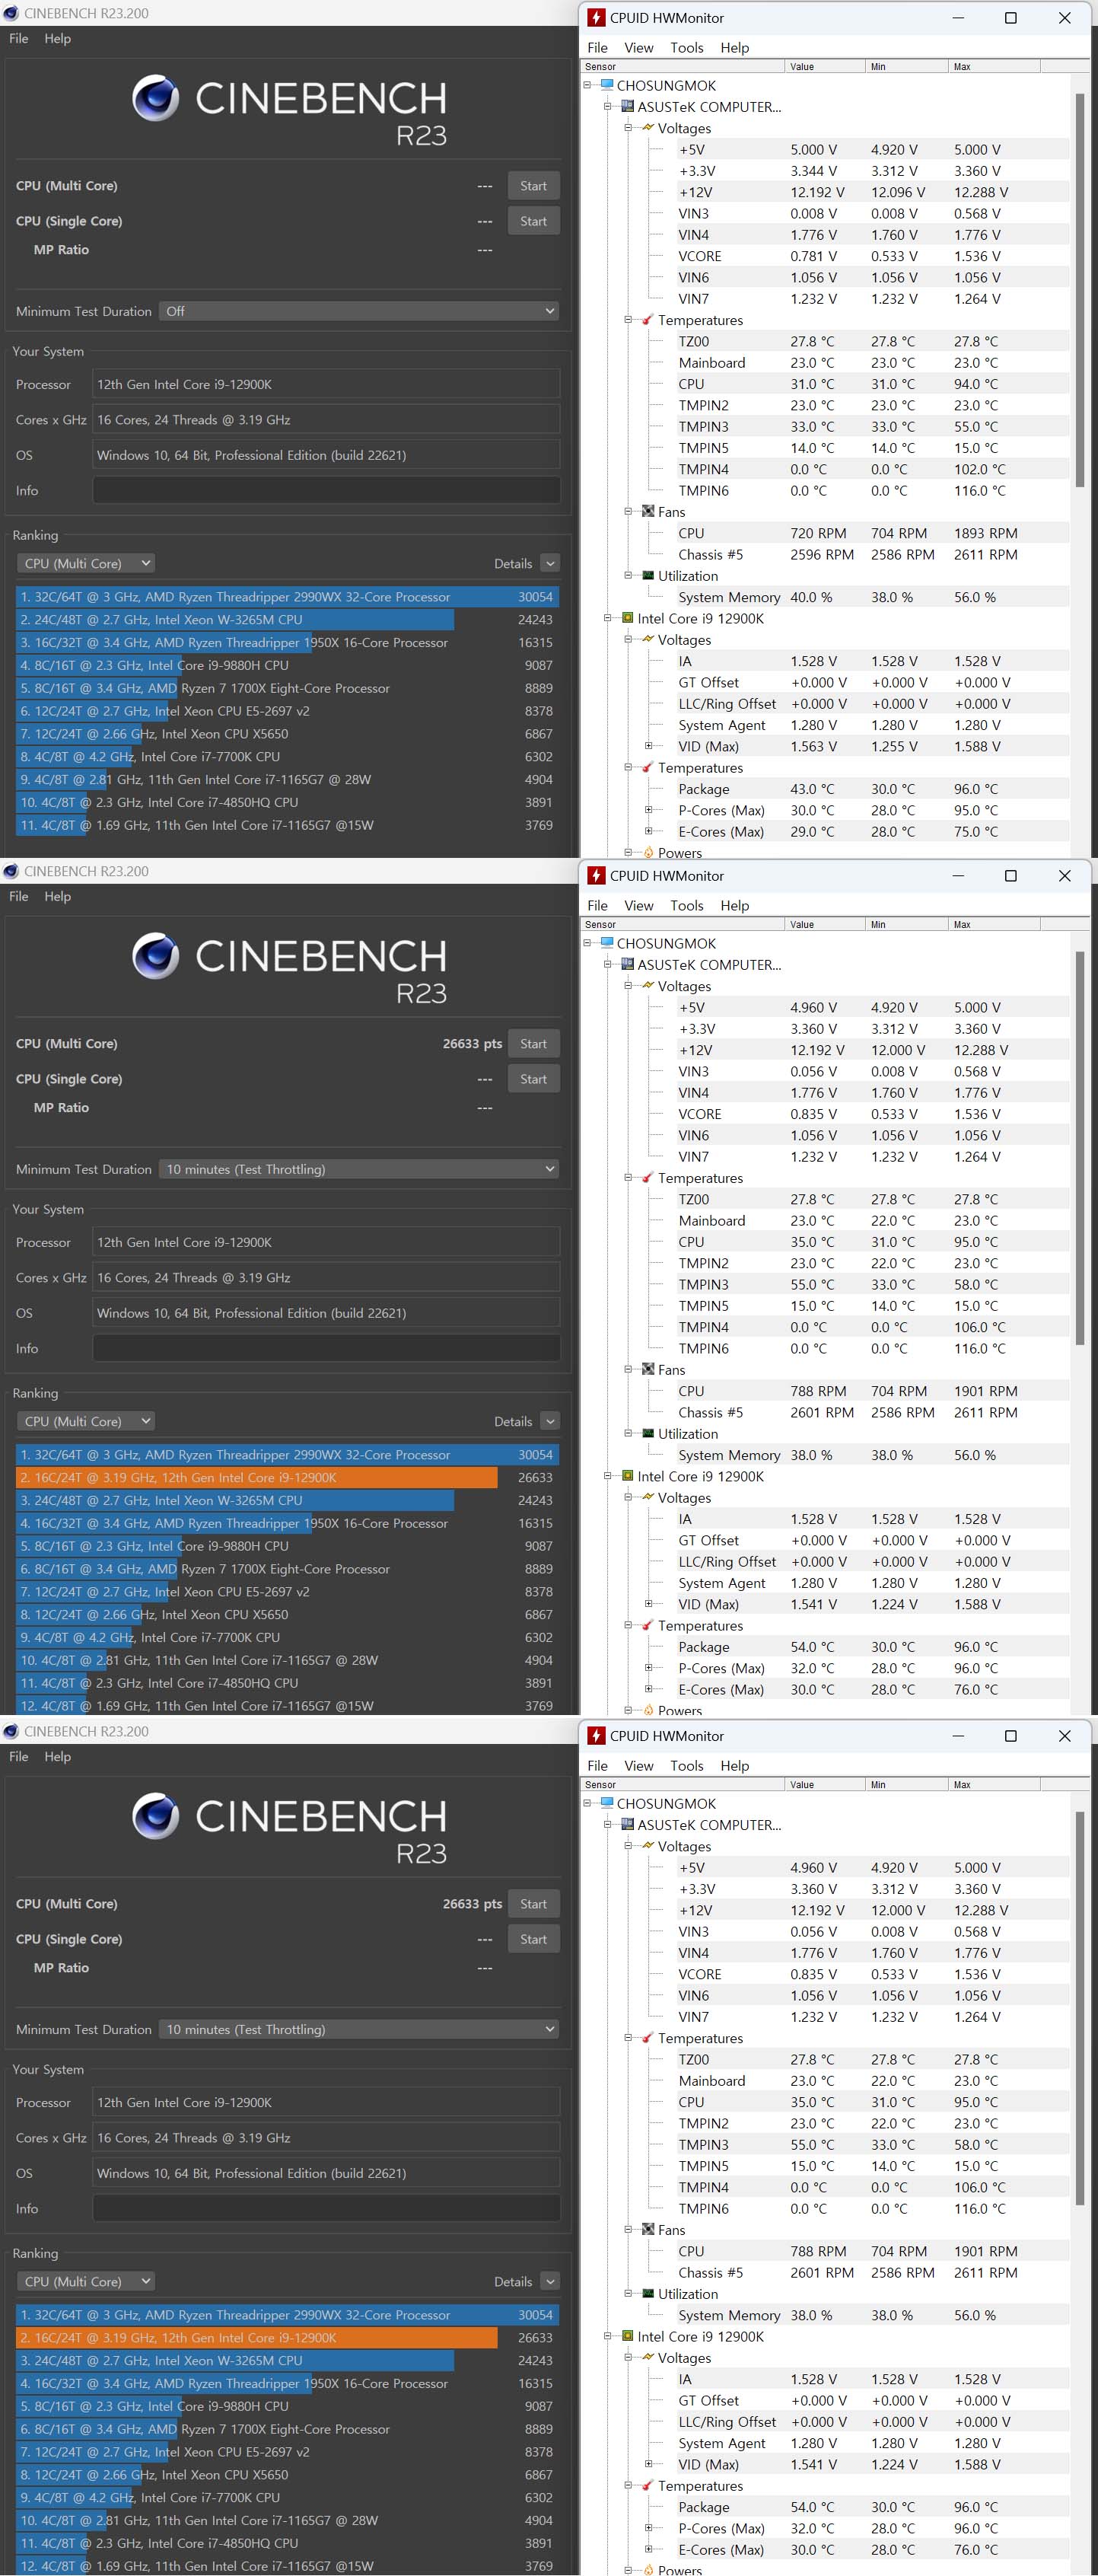This screenshot has width=1098, height=2576.
Task: Start the CPU (Multi Core) test in top Cinebench
Action: click(533, 185)
